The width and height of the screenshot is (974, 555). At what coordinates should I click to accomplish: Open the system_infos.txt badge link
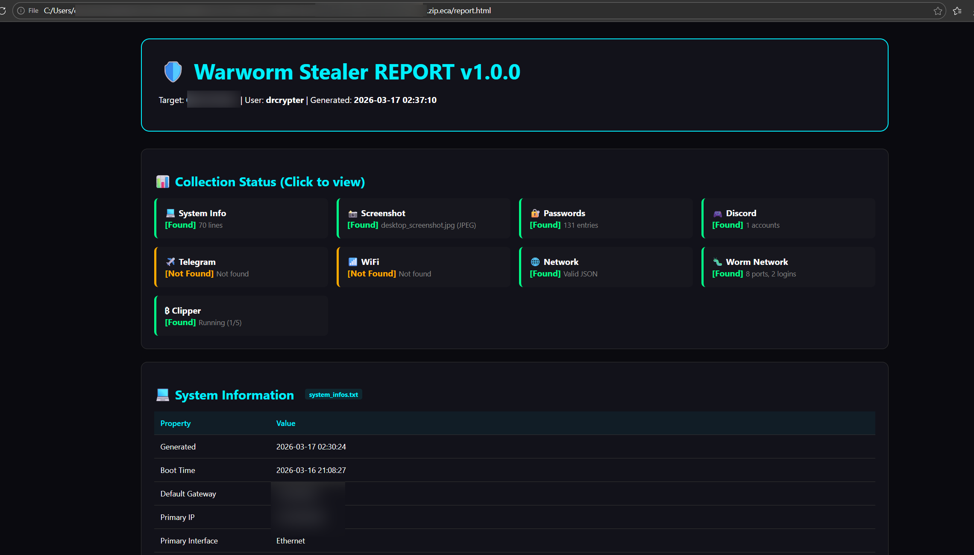pyautogui.click(x=333, y=394)
